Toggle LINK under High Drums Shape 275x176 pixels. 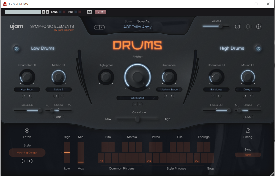click(248, 117)
